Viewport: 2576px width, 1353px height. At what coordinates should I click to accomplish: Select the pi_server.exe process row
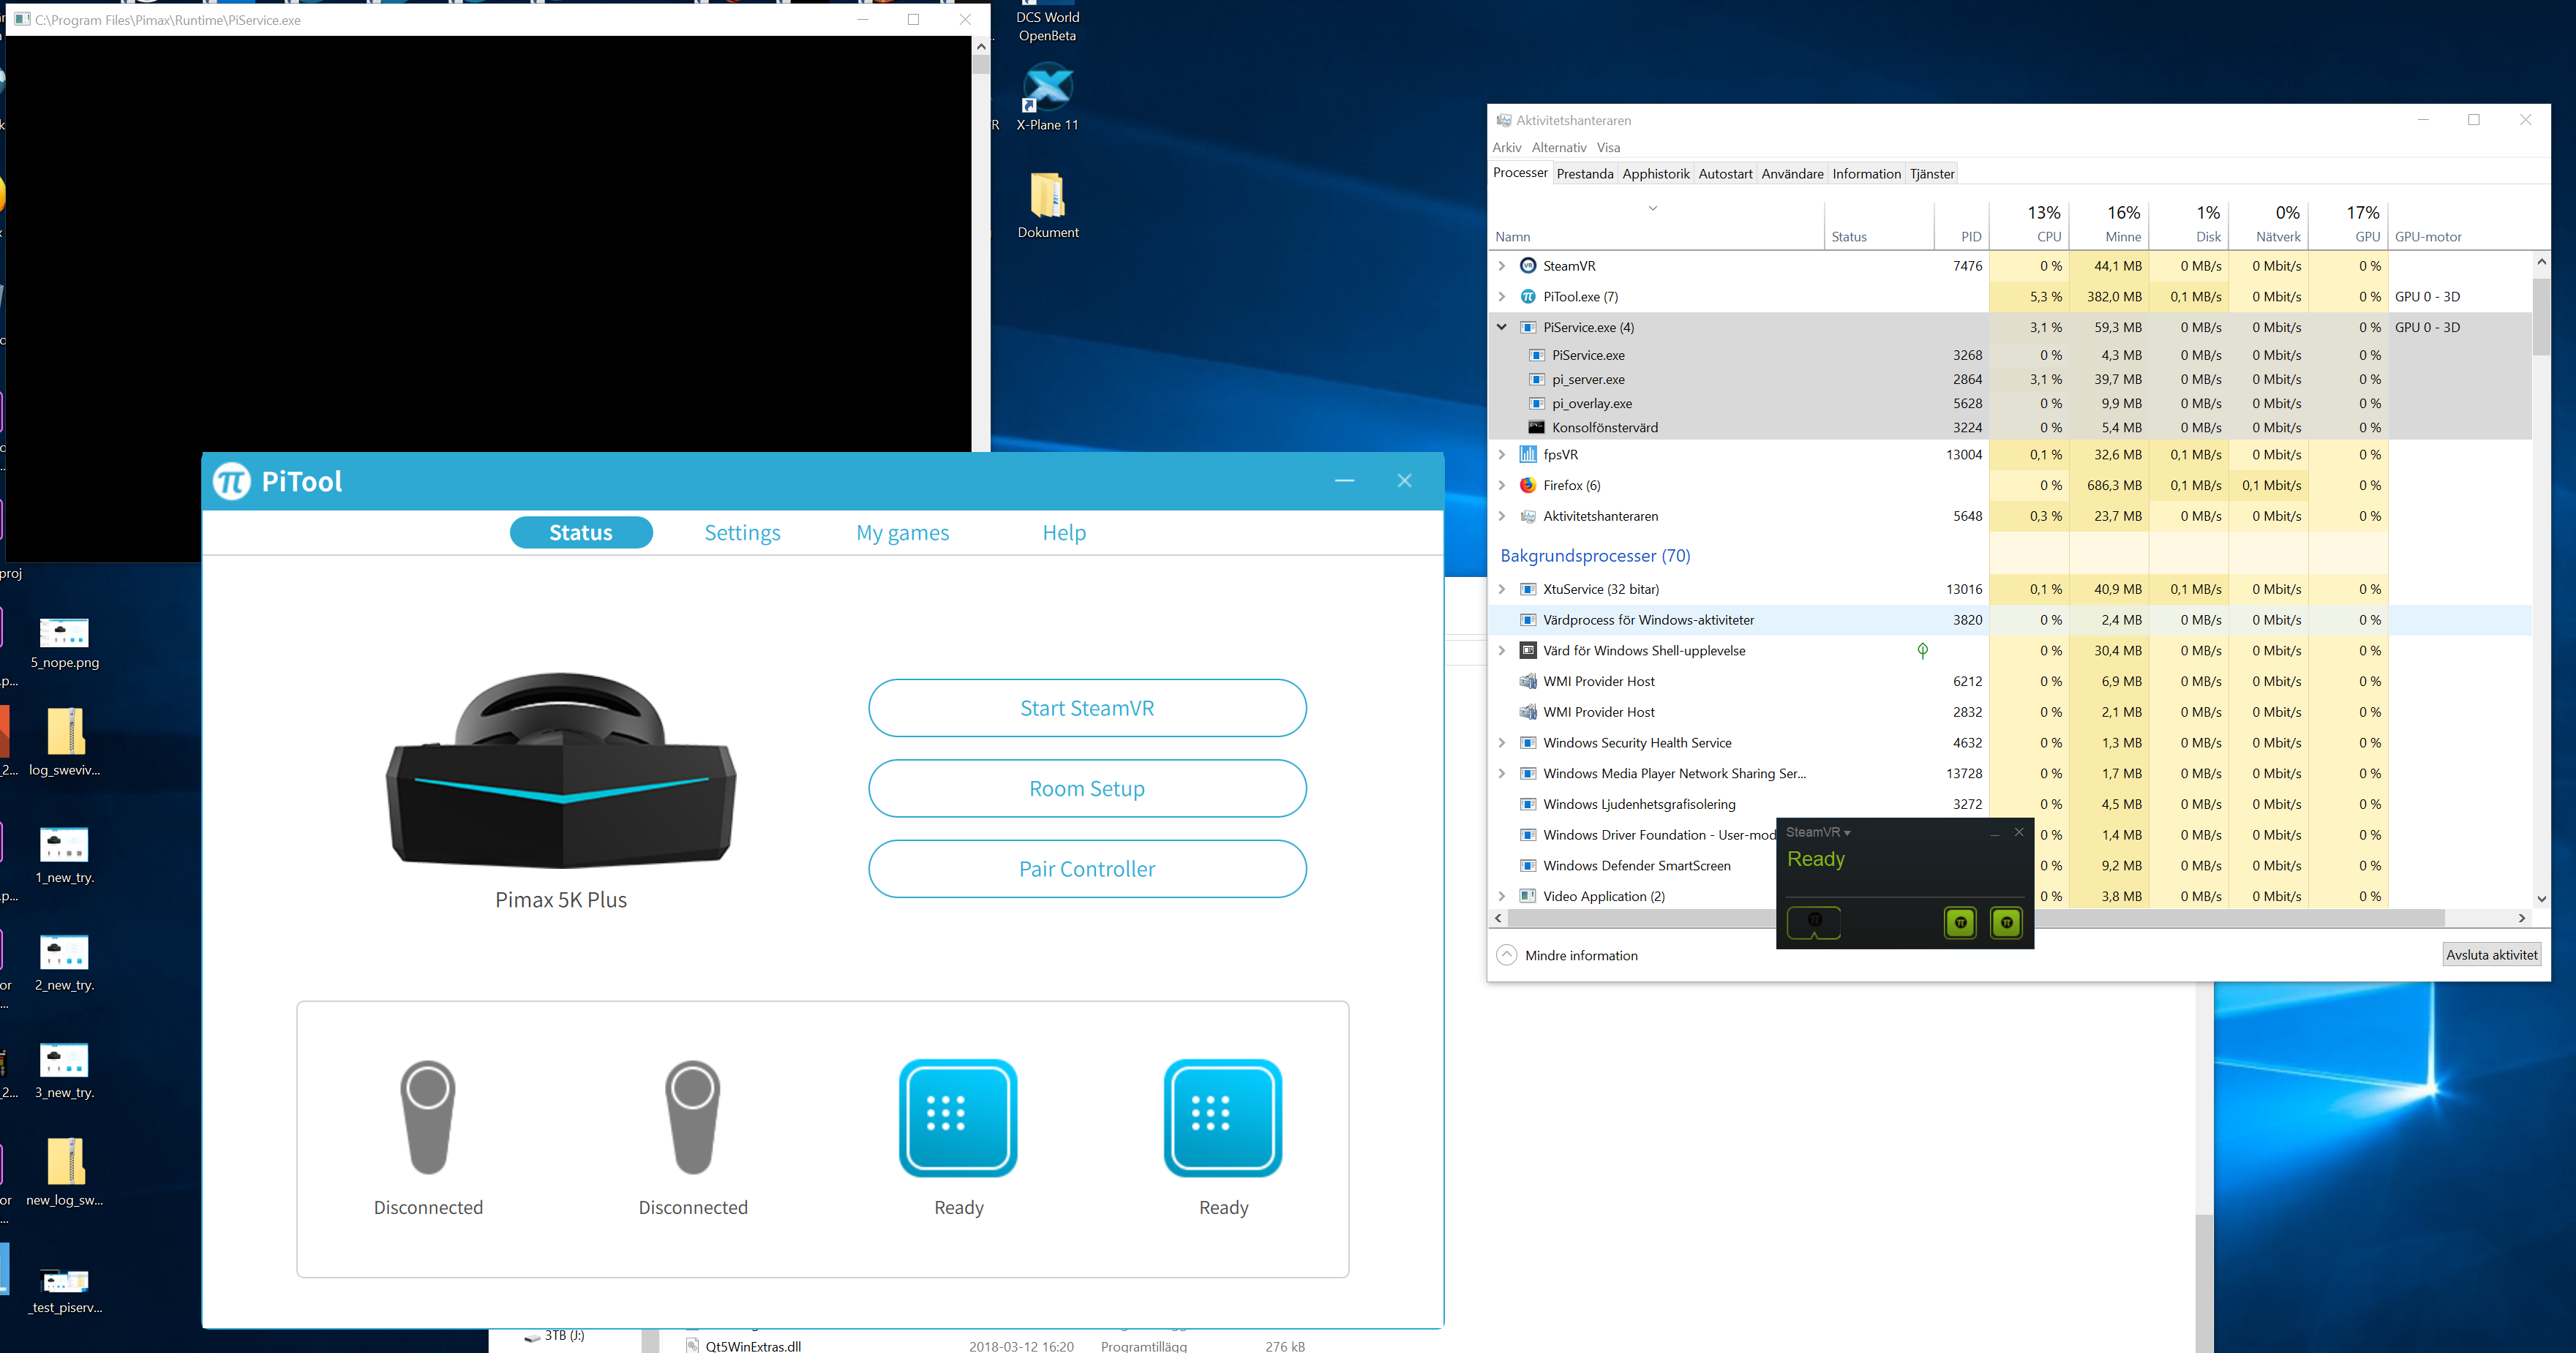pyautogui.click(x=2010, y=379)
